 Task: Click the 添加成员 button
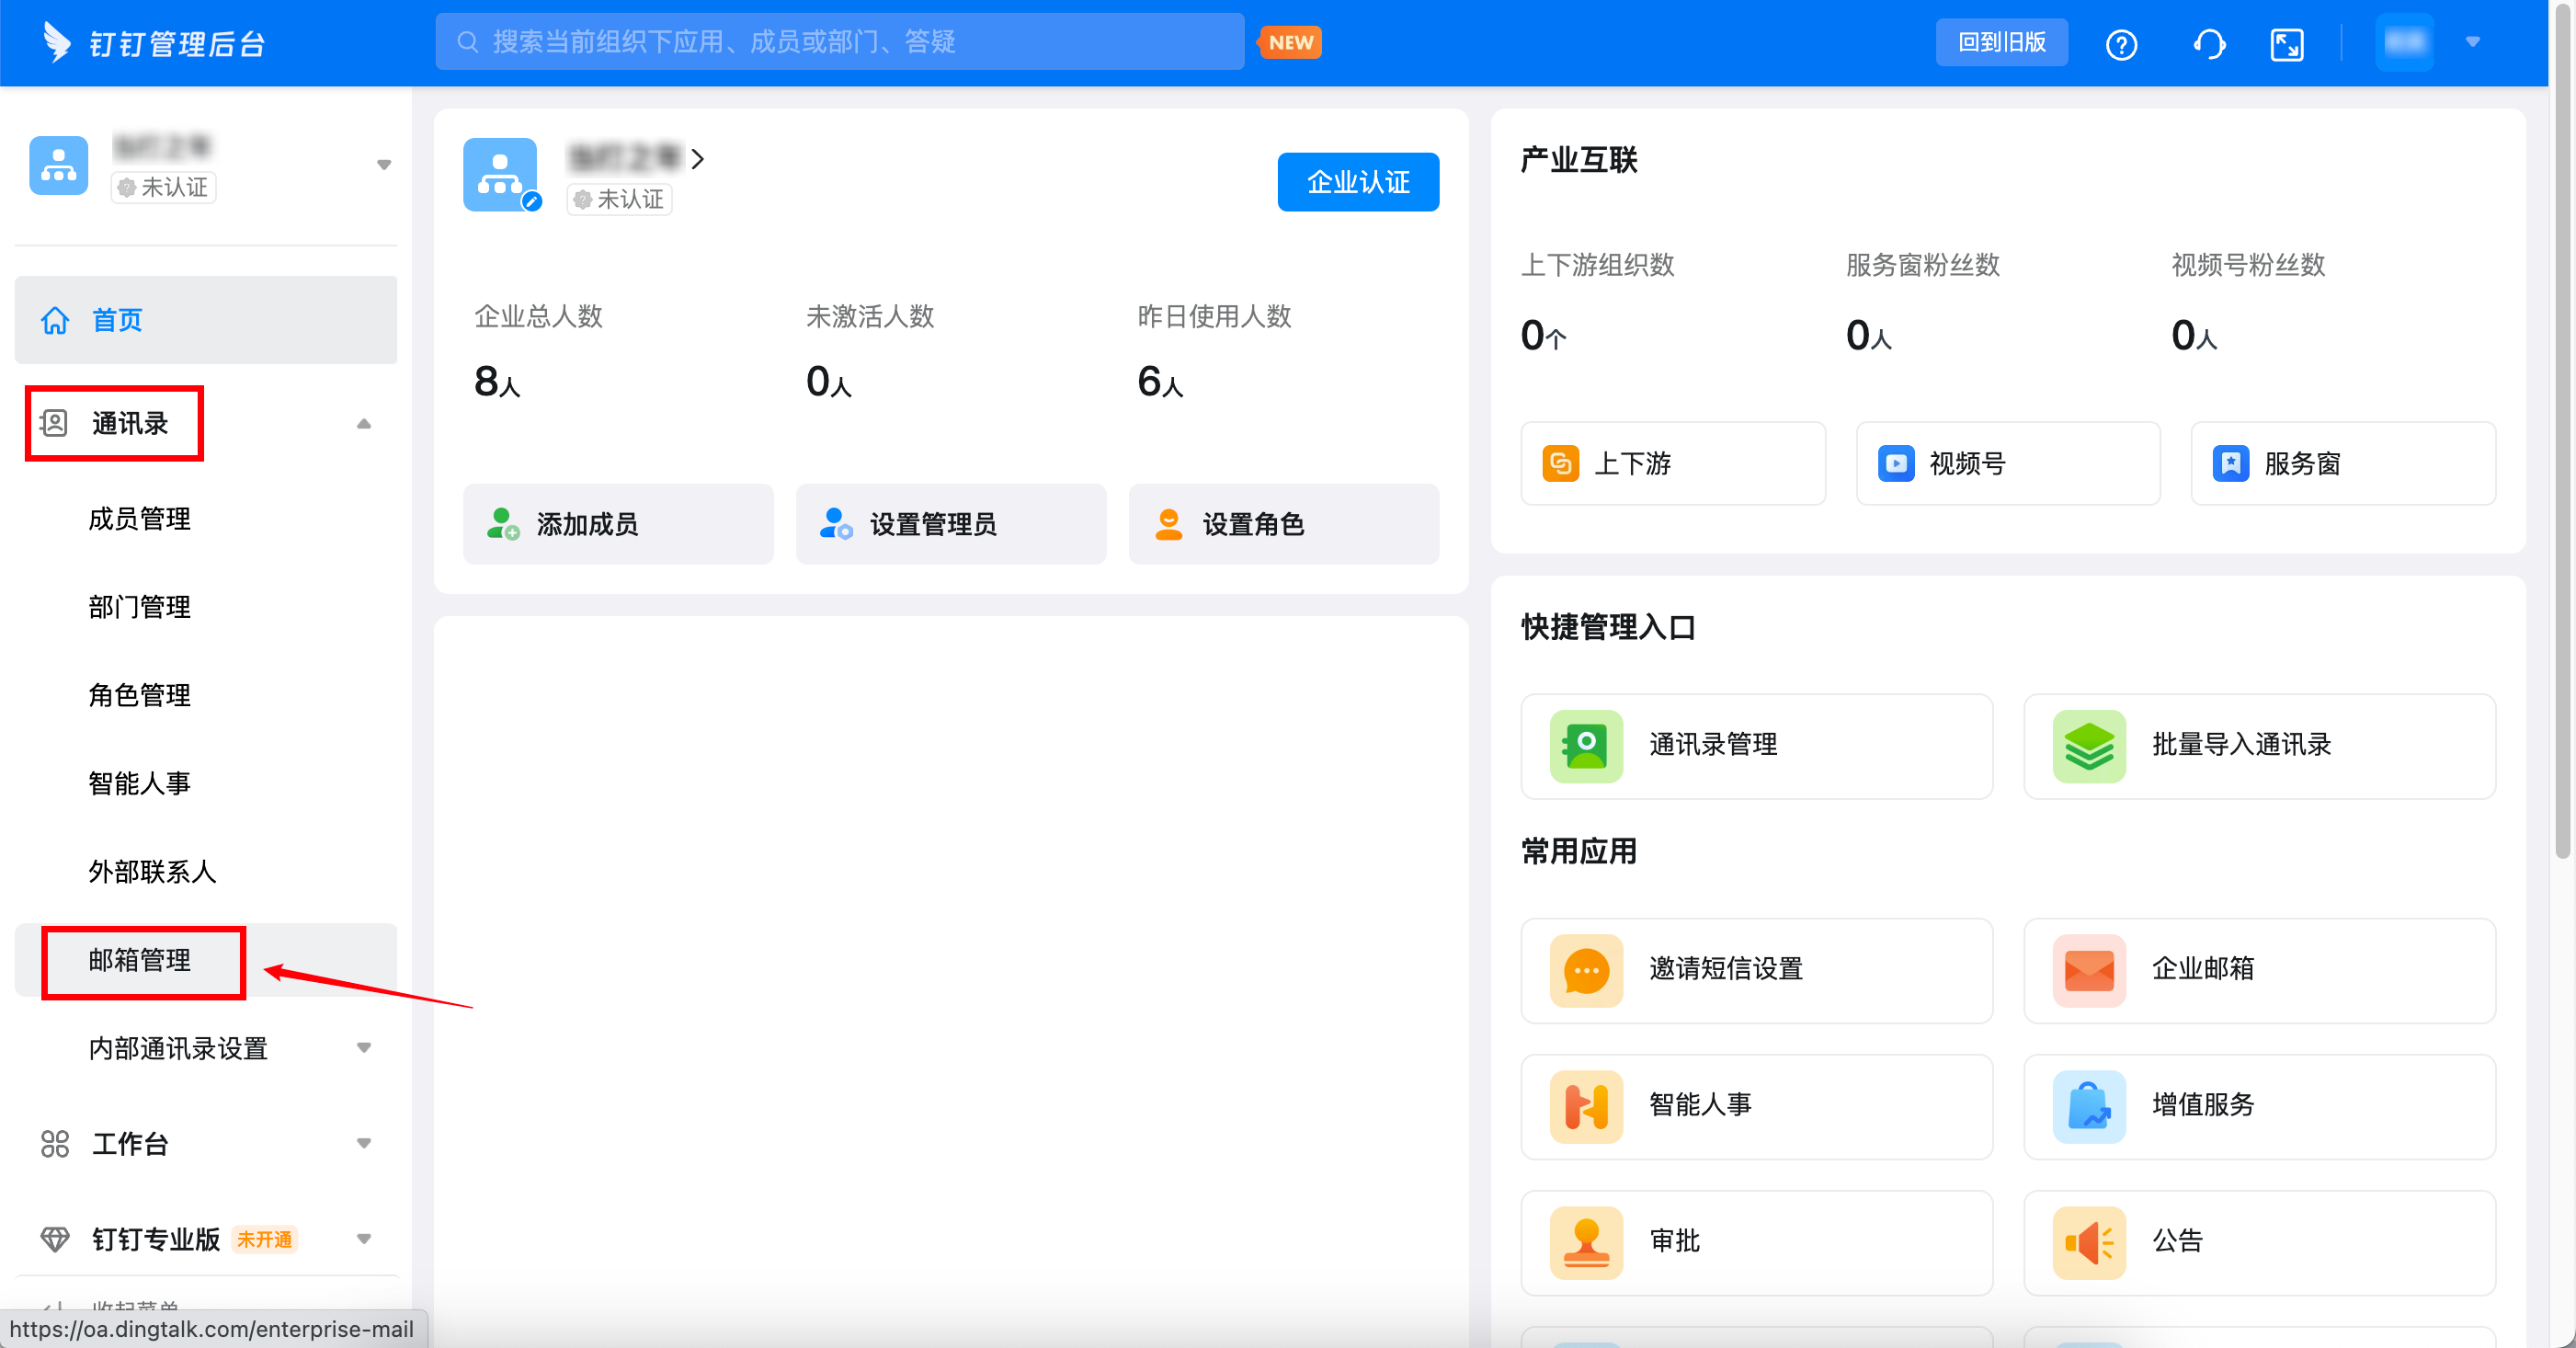pos(618,524)
